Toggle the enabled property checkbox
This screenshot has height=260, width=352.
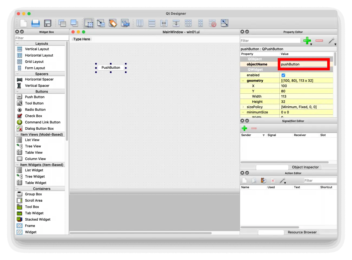tap(283, 75)
